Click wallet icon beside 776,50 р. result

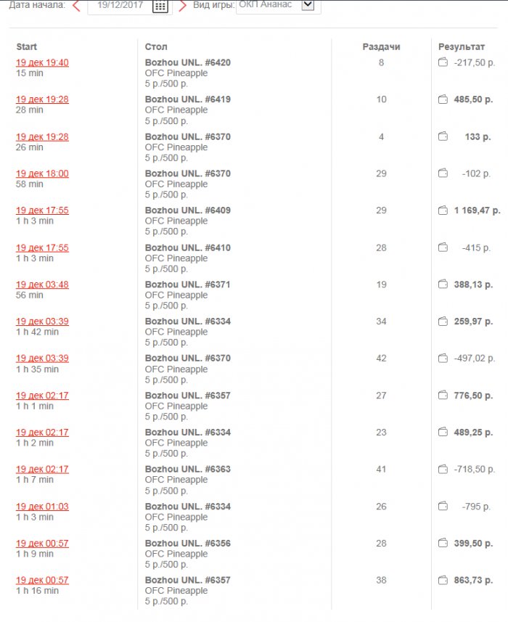click(443, 396)
